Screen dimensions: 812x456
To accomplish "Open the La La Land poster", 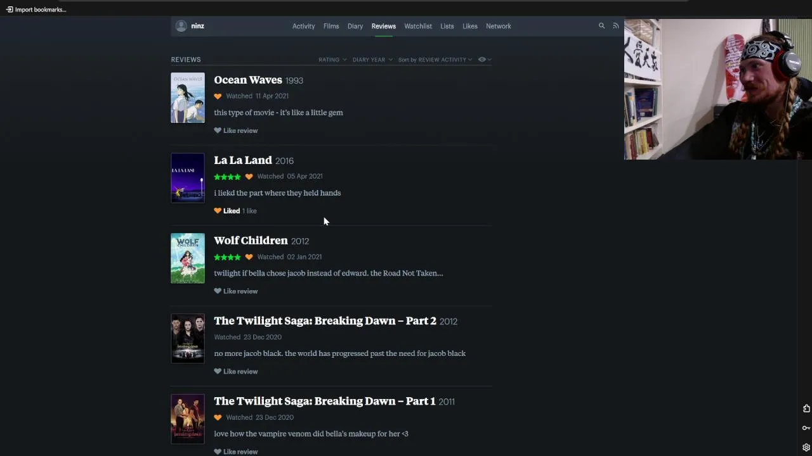I will [x=188, y=178].
